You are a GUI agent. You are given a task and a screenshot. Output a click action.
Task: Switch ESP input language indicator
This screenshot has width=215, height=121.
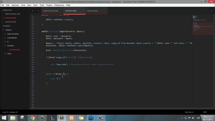[199, 118]
